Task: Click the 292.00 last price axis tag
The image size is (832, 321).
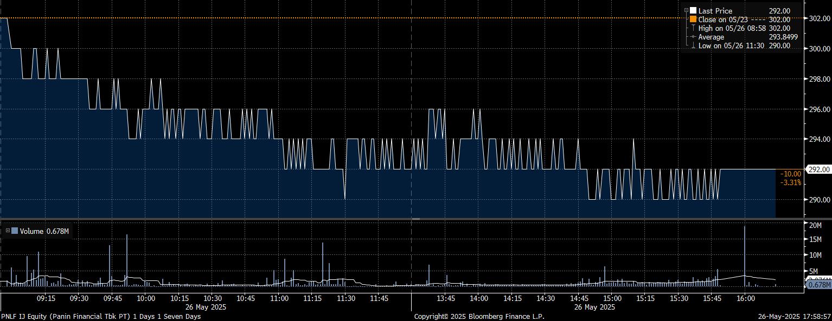Action: (x=819, y=169)
